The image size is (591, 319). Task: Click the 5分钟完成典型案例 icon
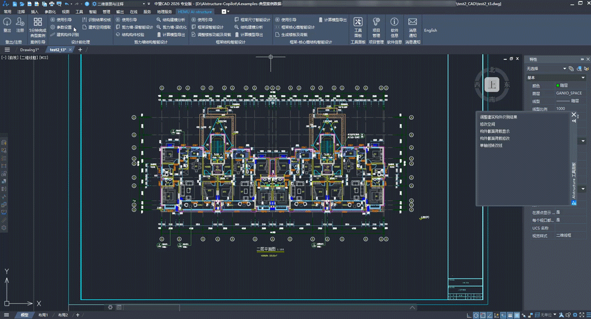click(38, 22)
